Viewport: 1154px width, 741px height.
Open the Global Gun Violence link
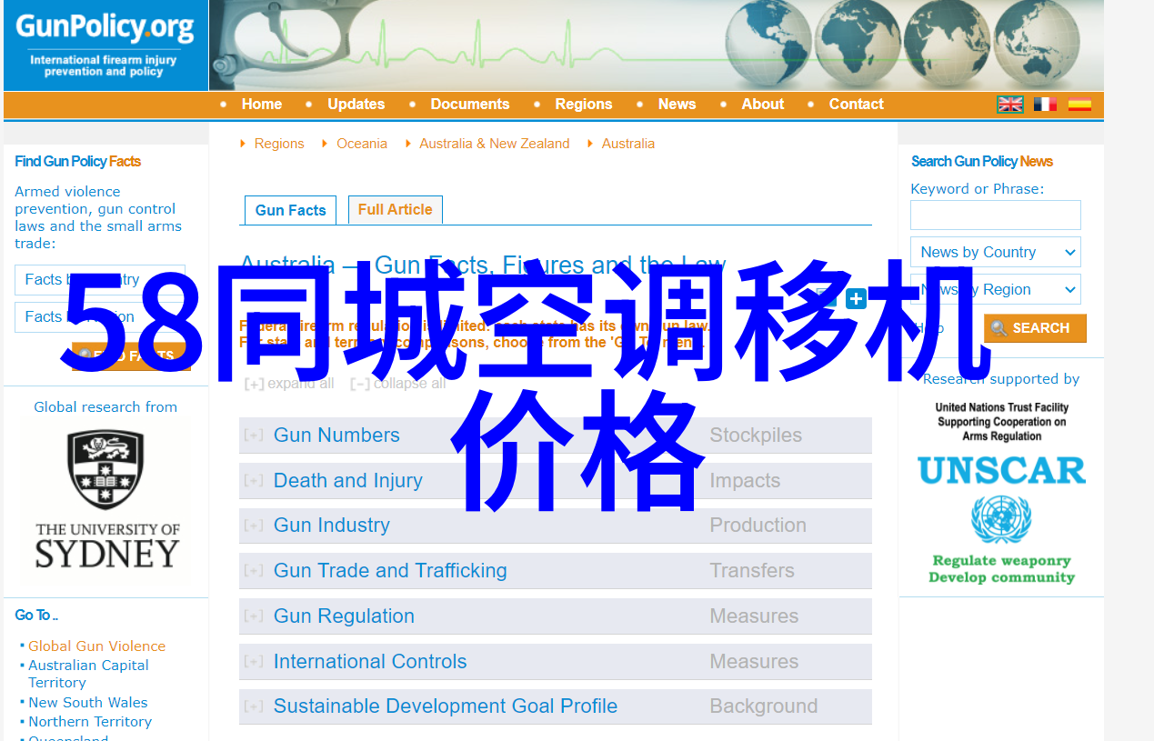[x=96, y=646]
